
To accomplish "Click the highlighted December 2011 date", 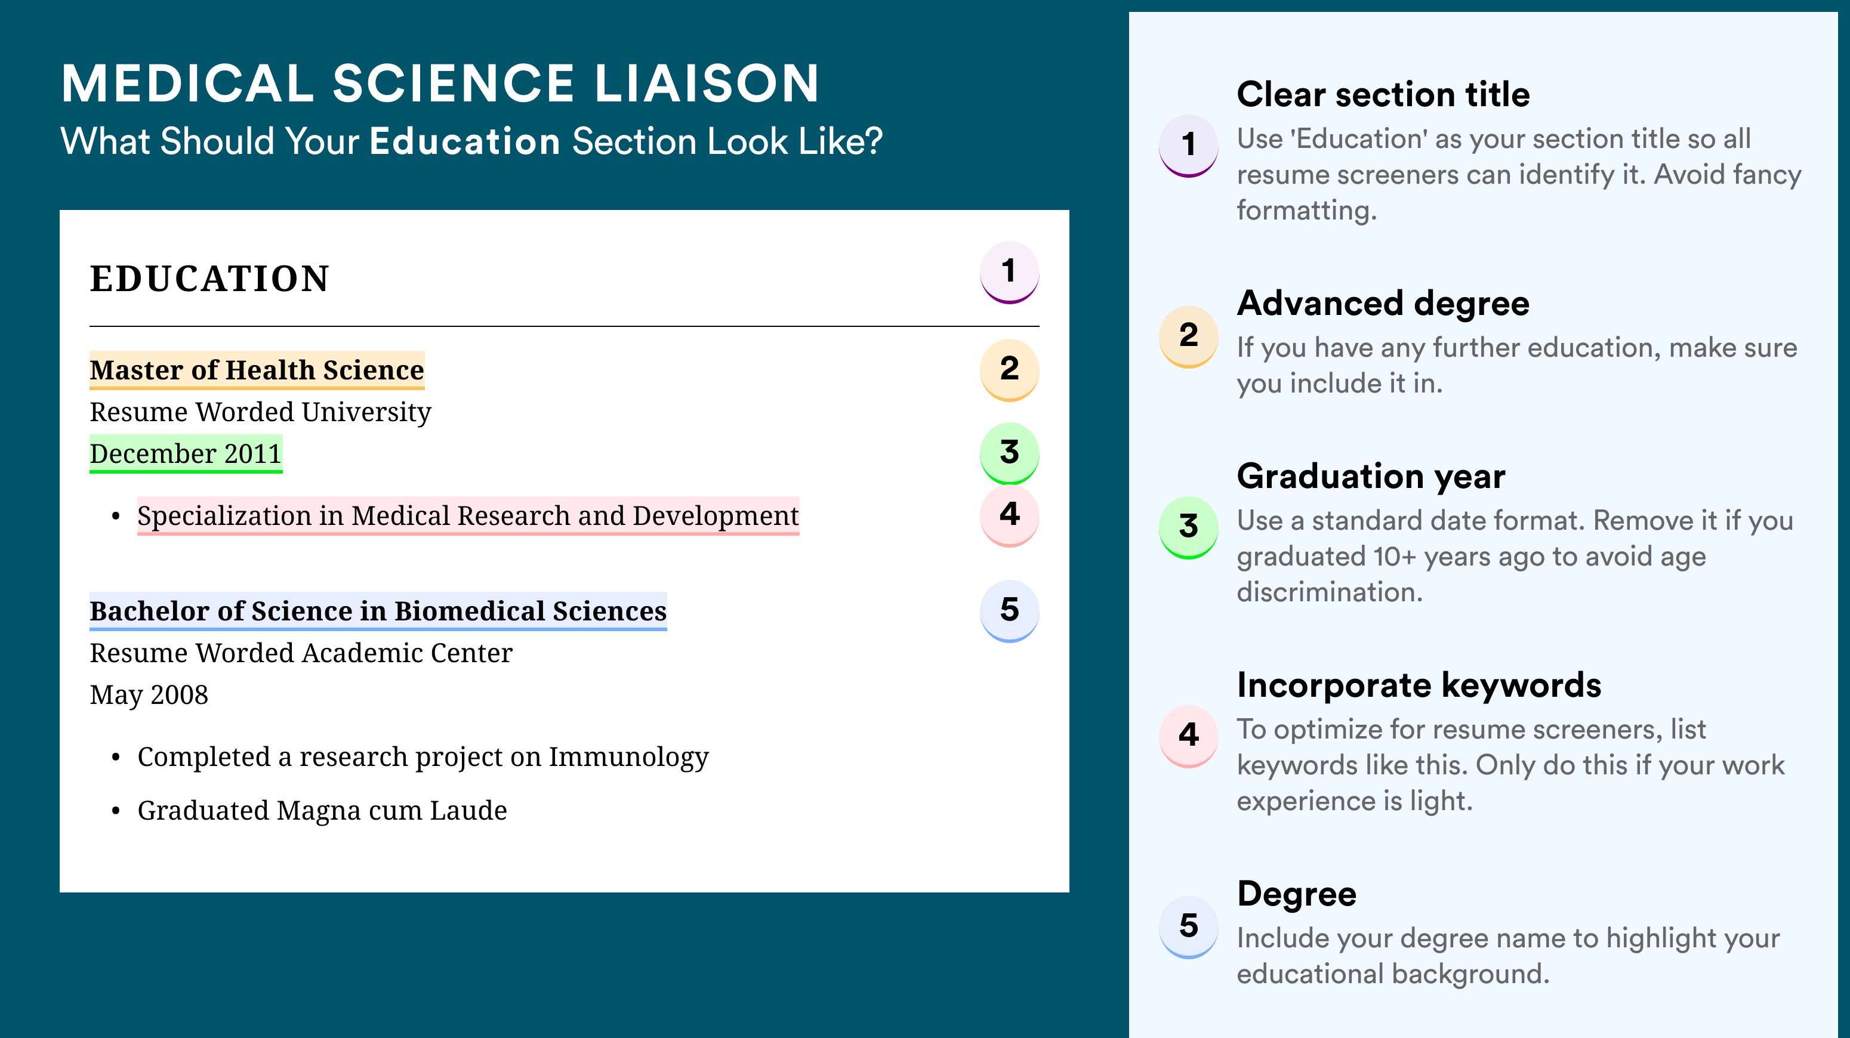I will 186,453.
